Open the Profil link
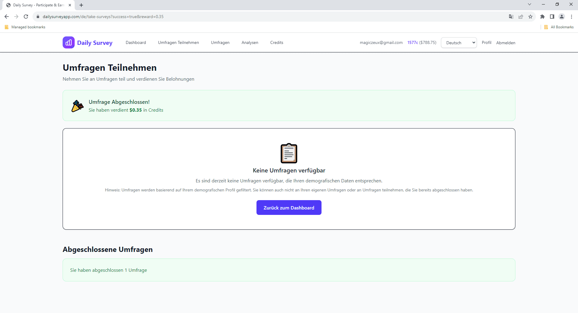578x313 pixels. click(486, 42)
